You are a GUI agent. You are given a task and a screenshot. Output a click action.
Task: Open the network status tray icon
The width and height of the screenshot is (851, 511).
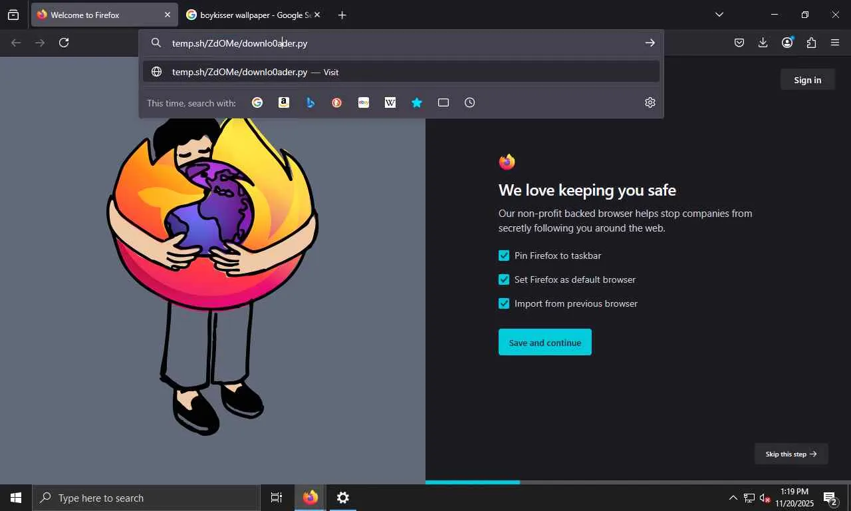tap(749, 498)
